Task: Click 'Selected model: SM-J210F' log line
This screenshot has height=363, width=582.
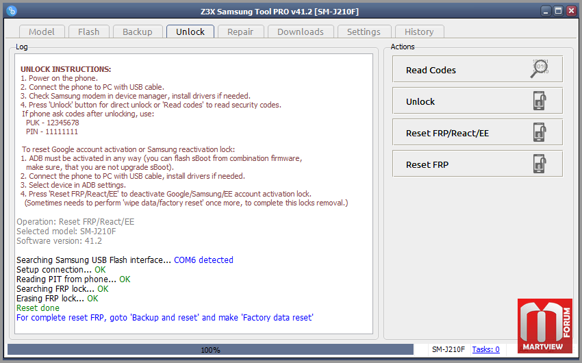Action: pyautogui.click(x=66, y=231)
